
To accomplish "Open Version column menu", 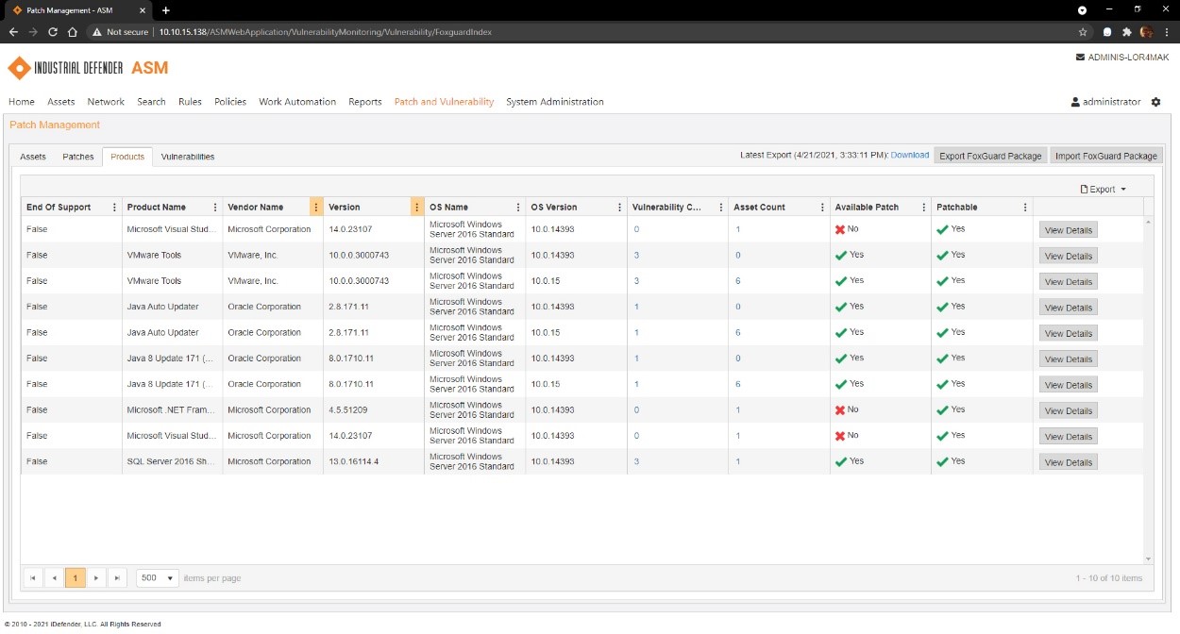I will point(417,208).
